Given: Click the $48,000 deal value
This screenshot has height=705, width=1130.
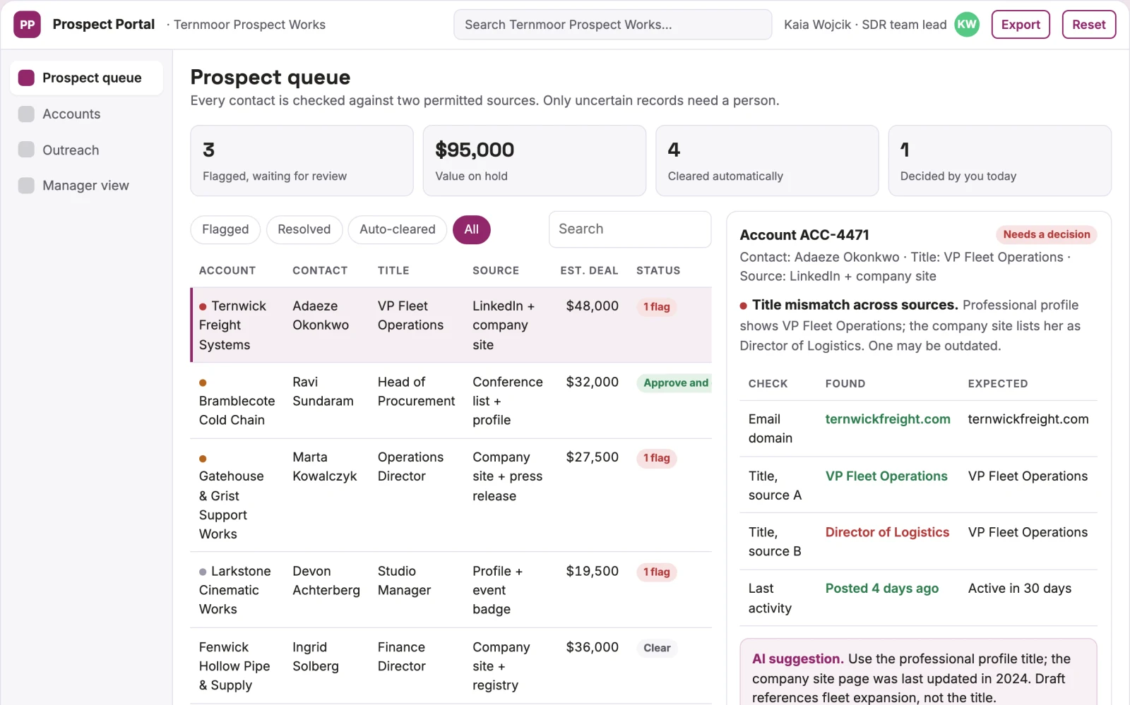Looking at the screenshot, I should tap(592, 306).
